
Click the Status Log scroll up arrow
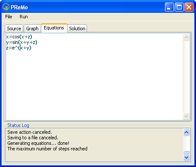186,132
